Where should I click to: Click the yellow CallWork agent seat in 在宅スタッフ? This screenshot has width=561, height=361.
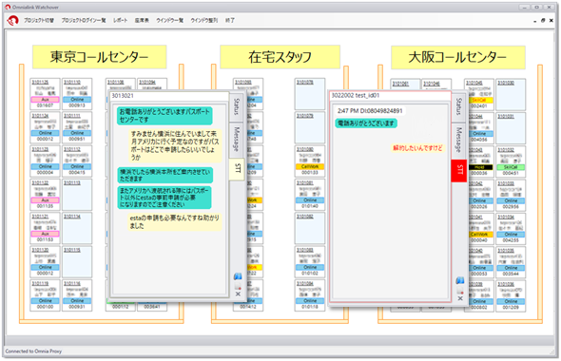[x=309, y=161]
